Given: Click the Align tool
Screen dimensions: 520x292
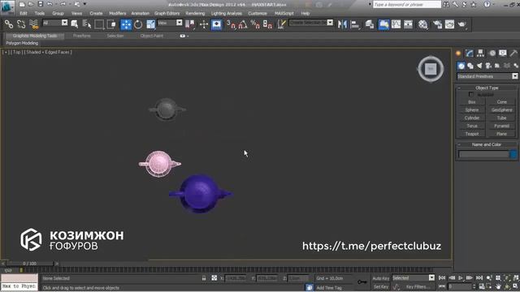Looking at the screenshot, I should pyautogui.click(x=355, y=24).
